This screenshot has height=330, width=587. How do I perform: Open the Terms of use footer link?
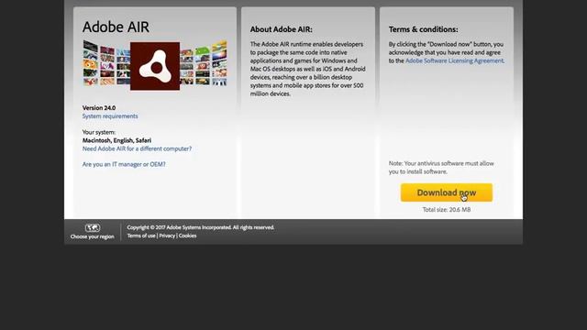(141, 236)
